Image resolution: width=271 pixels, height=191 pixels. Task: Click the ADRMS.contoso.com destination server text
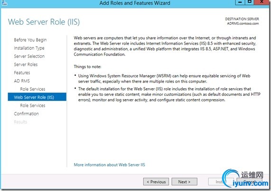243,24
